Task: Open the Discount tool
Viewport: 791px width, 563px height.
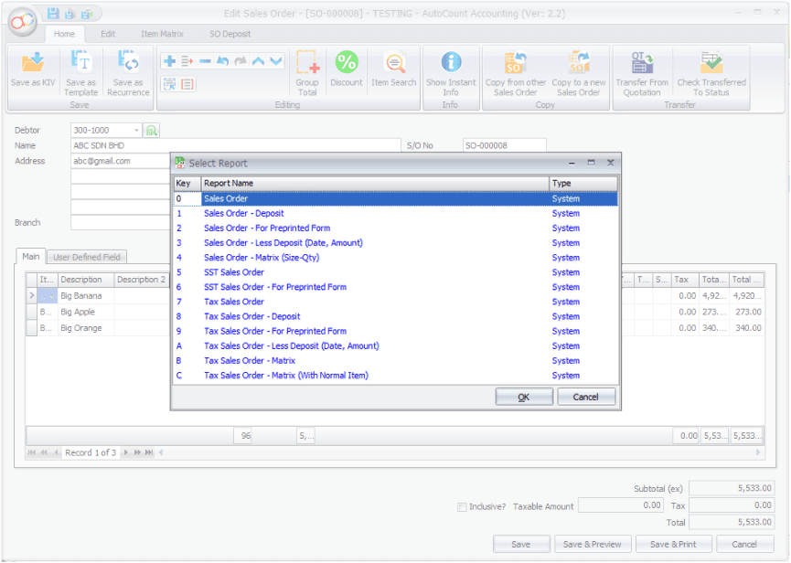Action: (x=347, y=69)
